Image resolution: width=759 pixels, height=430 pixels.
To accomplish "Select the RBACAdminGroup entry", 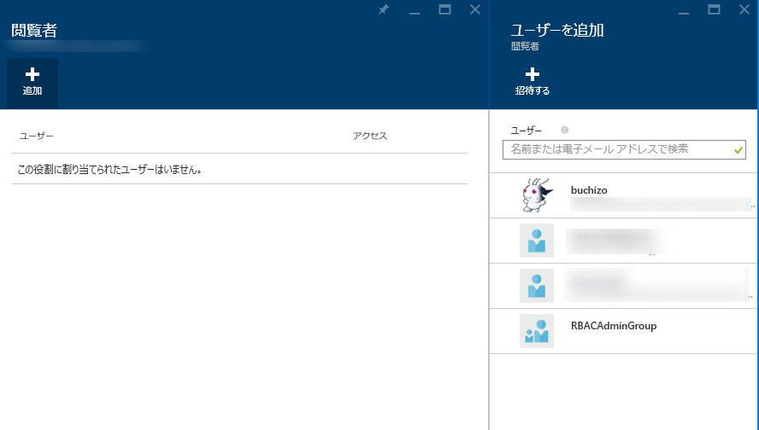I will tap(623, 331).
